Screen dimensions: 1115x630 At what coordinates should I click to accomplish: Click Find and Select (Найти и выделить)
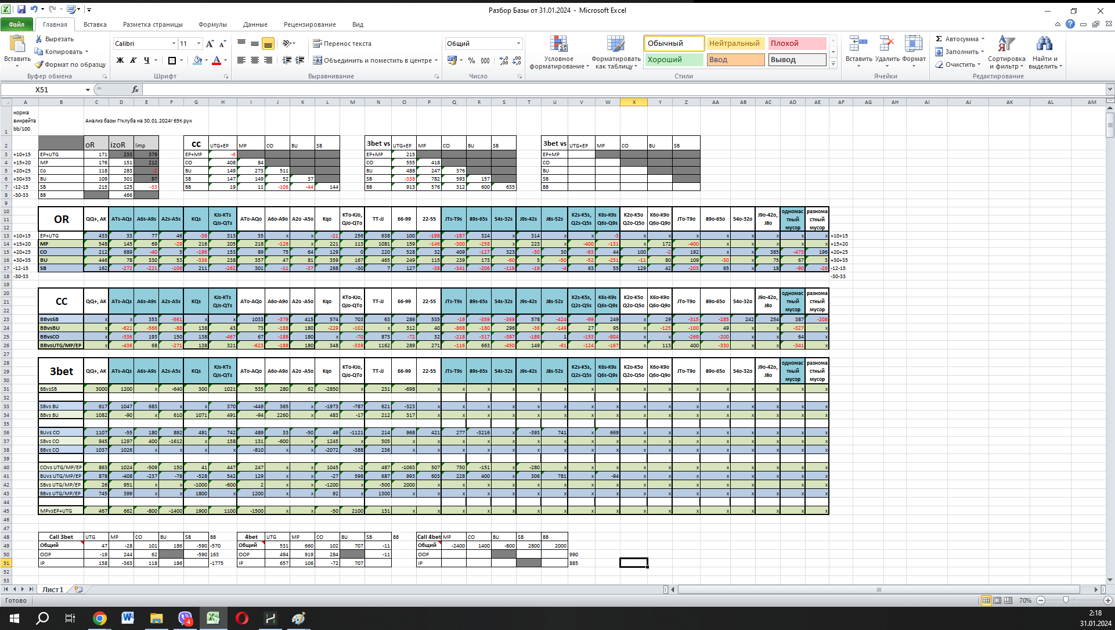pyautogui.click(x=1045, y=52)
